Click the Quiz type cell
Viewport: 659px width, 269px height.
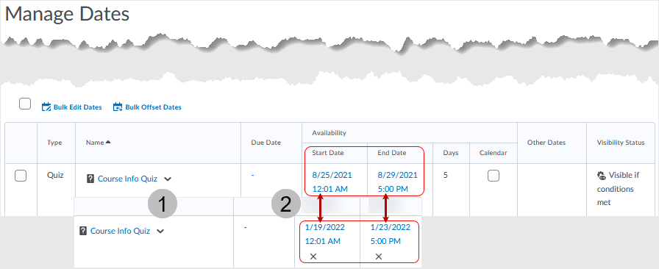55,175
